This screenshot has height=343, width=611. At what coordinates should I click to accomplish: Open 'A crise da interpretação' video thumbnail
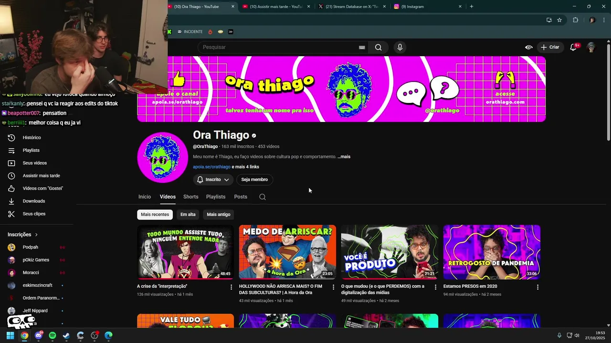tap(185, 252)
